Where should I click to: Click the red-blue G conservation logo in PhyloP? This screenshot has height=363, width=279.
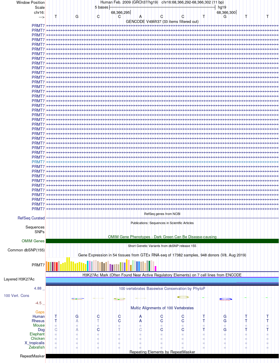pyautogui.click(x=226, y=299)
